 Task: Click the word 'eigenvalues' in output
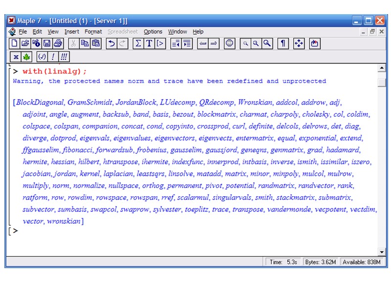click(132, 138)
